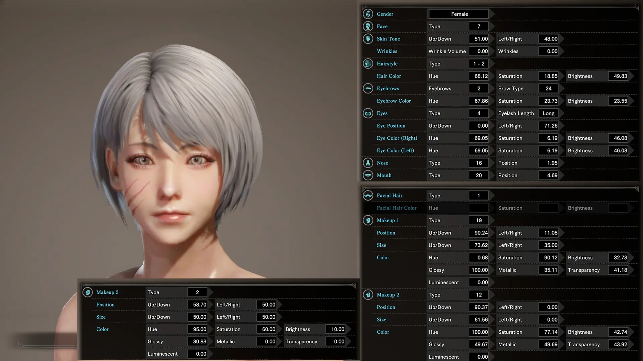Click Wrinkle Volume value 0.00
This screenshot has width=643, height=361.
pos(479,51)
